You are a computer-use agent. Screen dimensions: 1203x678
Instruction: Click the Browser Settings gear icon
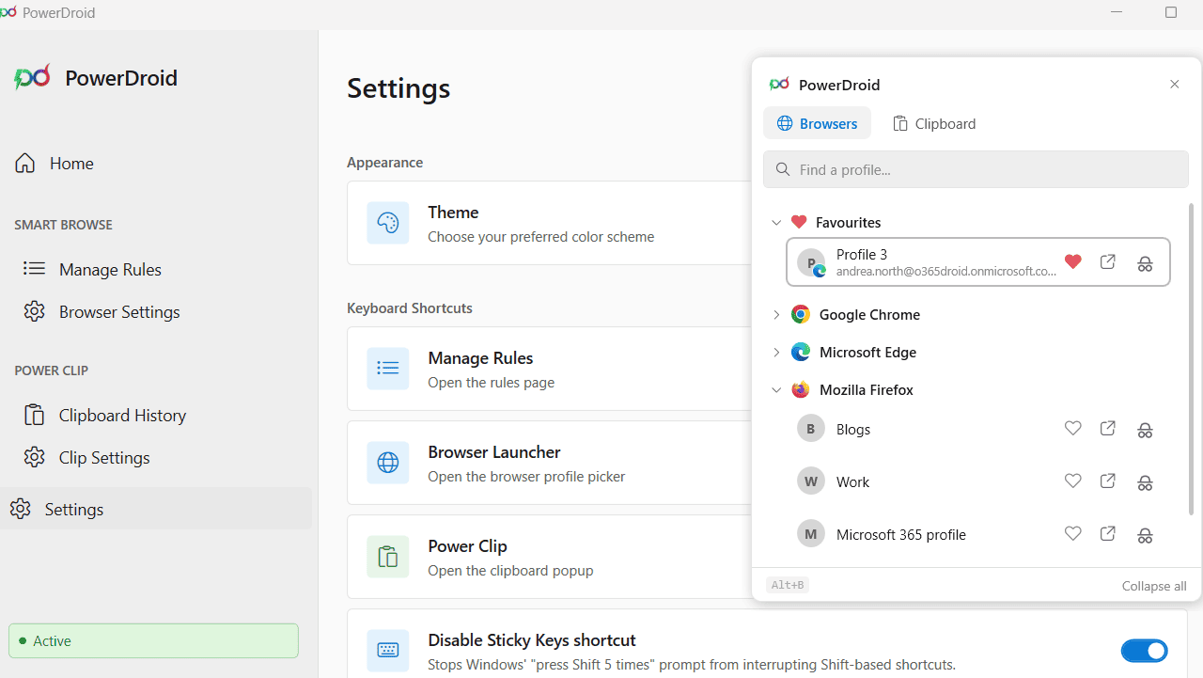point(35,311)
